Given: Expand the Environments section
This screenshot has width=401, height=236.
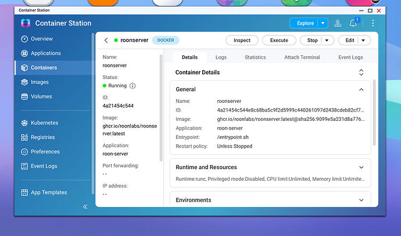Looking at the screenshot, I should pyautogui.click(x=361, y=200).
